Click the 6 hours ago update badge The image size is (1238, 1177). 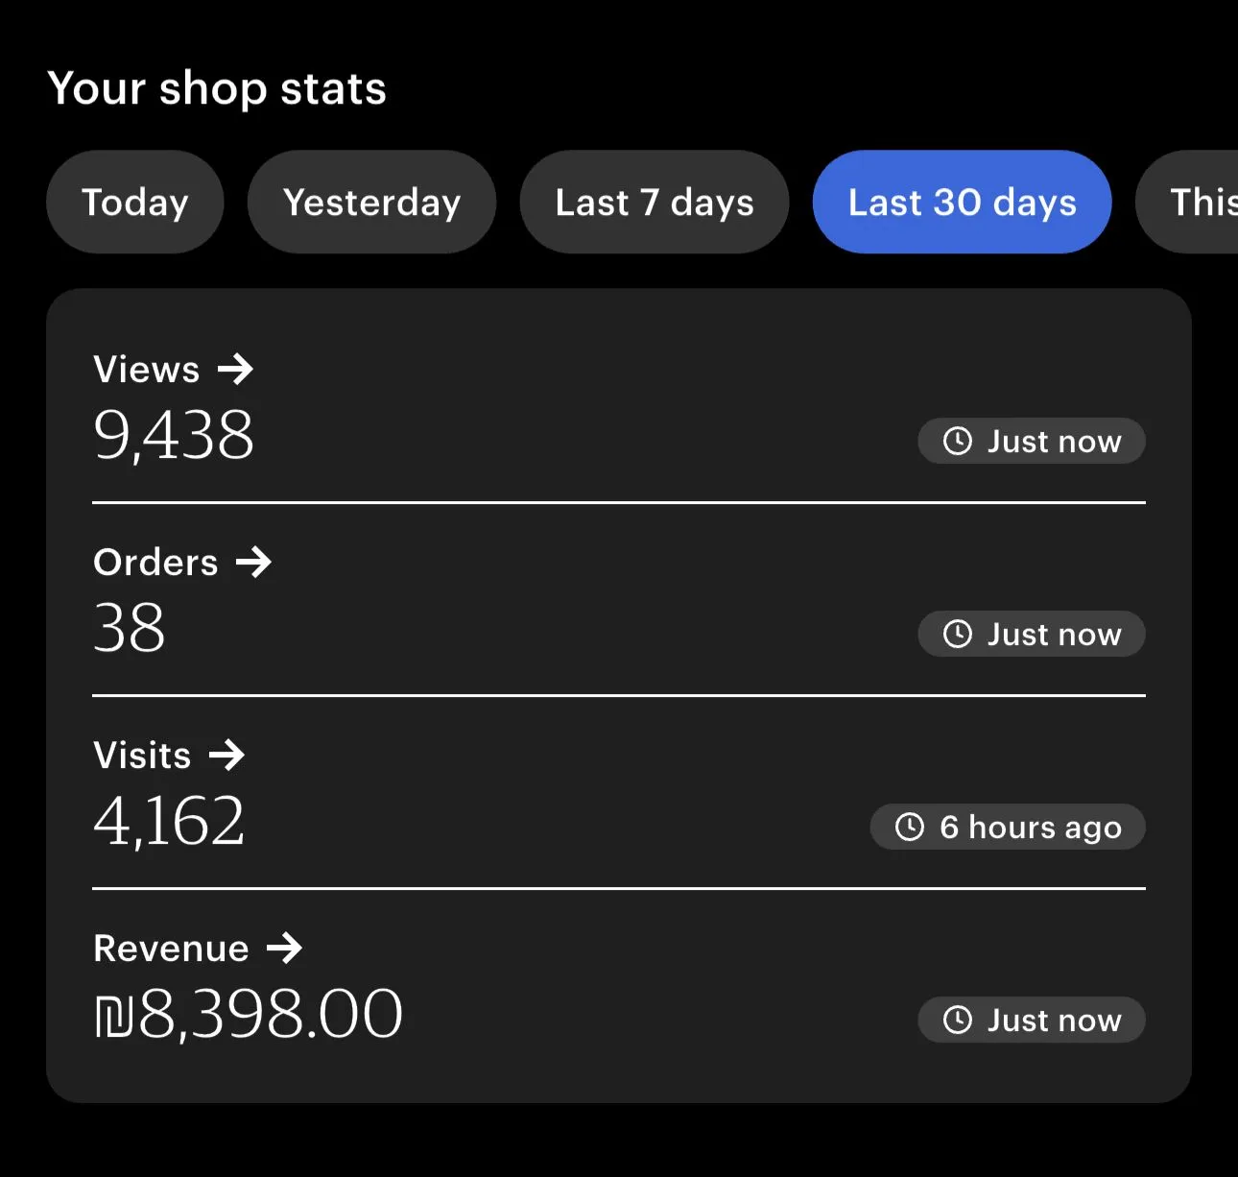pyautogui.click(x=1009, y=828)
